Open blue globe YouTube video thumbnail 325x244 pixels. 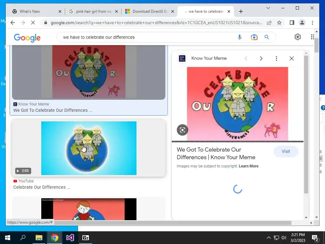89,148
